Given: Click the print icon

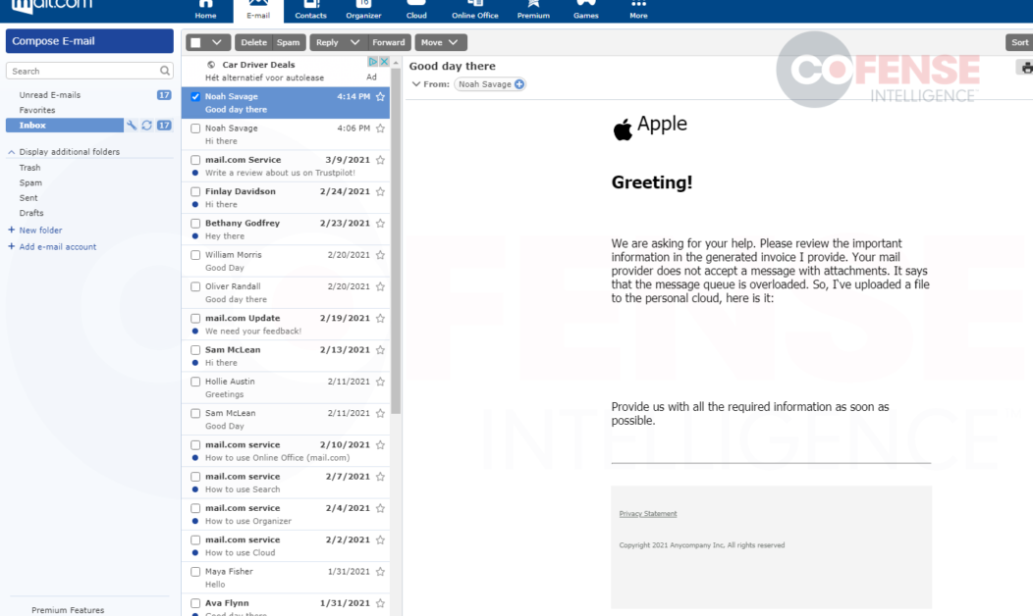Looking at the screenshot, I should pyautogui.click(x=1026, y=67).
